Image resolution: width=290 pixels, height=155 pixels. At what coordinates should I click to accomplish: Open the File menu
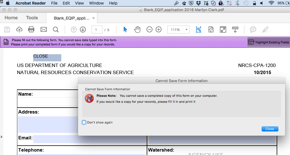pyautogui.click(x=54, y=3)
